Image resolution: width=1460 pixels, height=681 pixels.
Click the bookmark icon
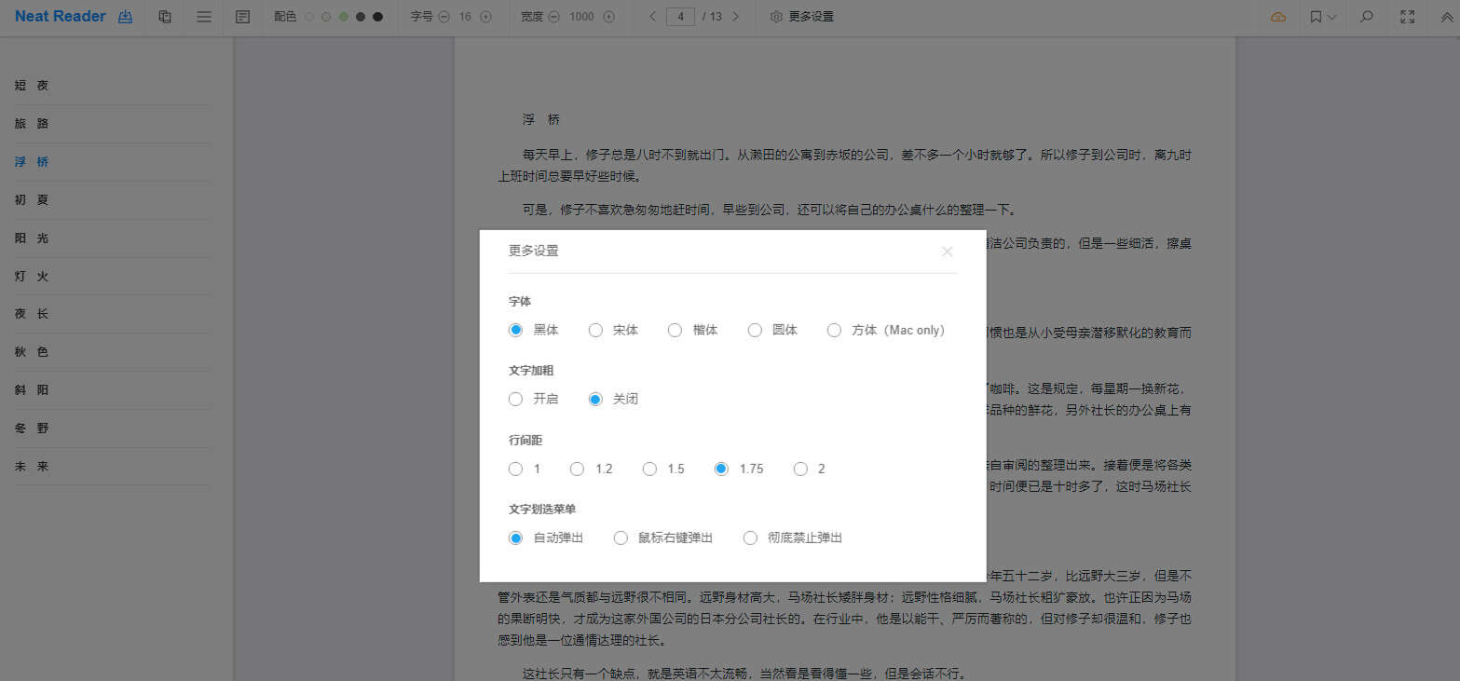click(x=1316, y=17)
